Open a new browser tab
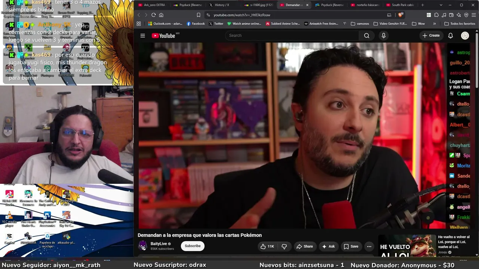 422,5
